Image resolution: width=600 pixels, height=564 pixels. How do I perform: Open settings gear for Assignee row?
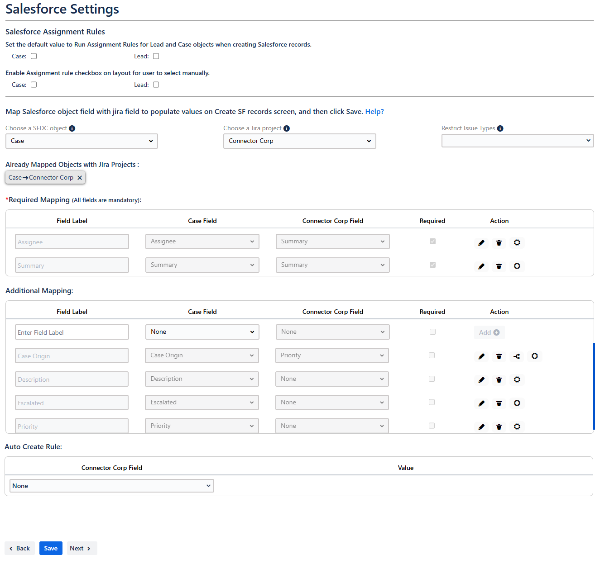point(517,243)
